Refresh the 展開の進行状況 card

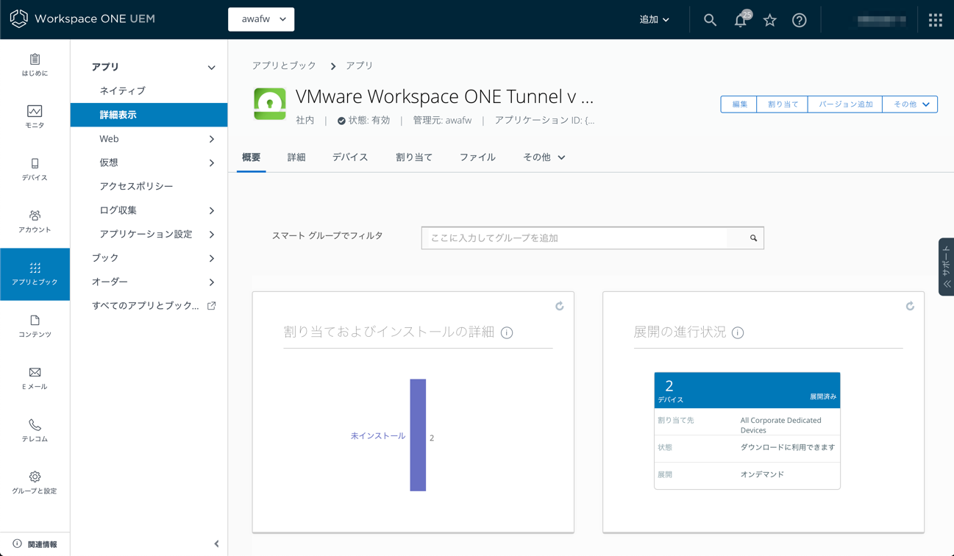[910, 306]
